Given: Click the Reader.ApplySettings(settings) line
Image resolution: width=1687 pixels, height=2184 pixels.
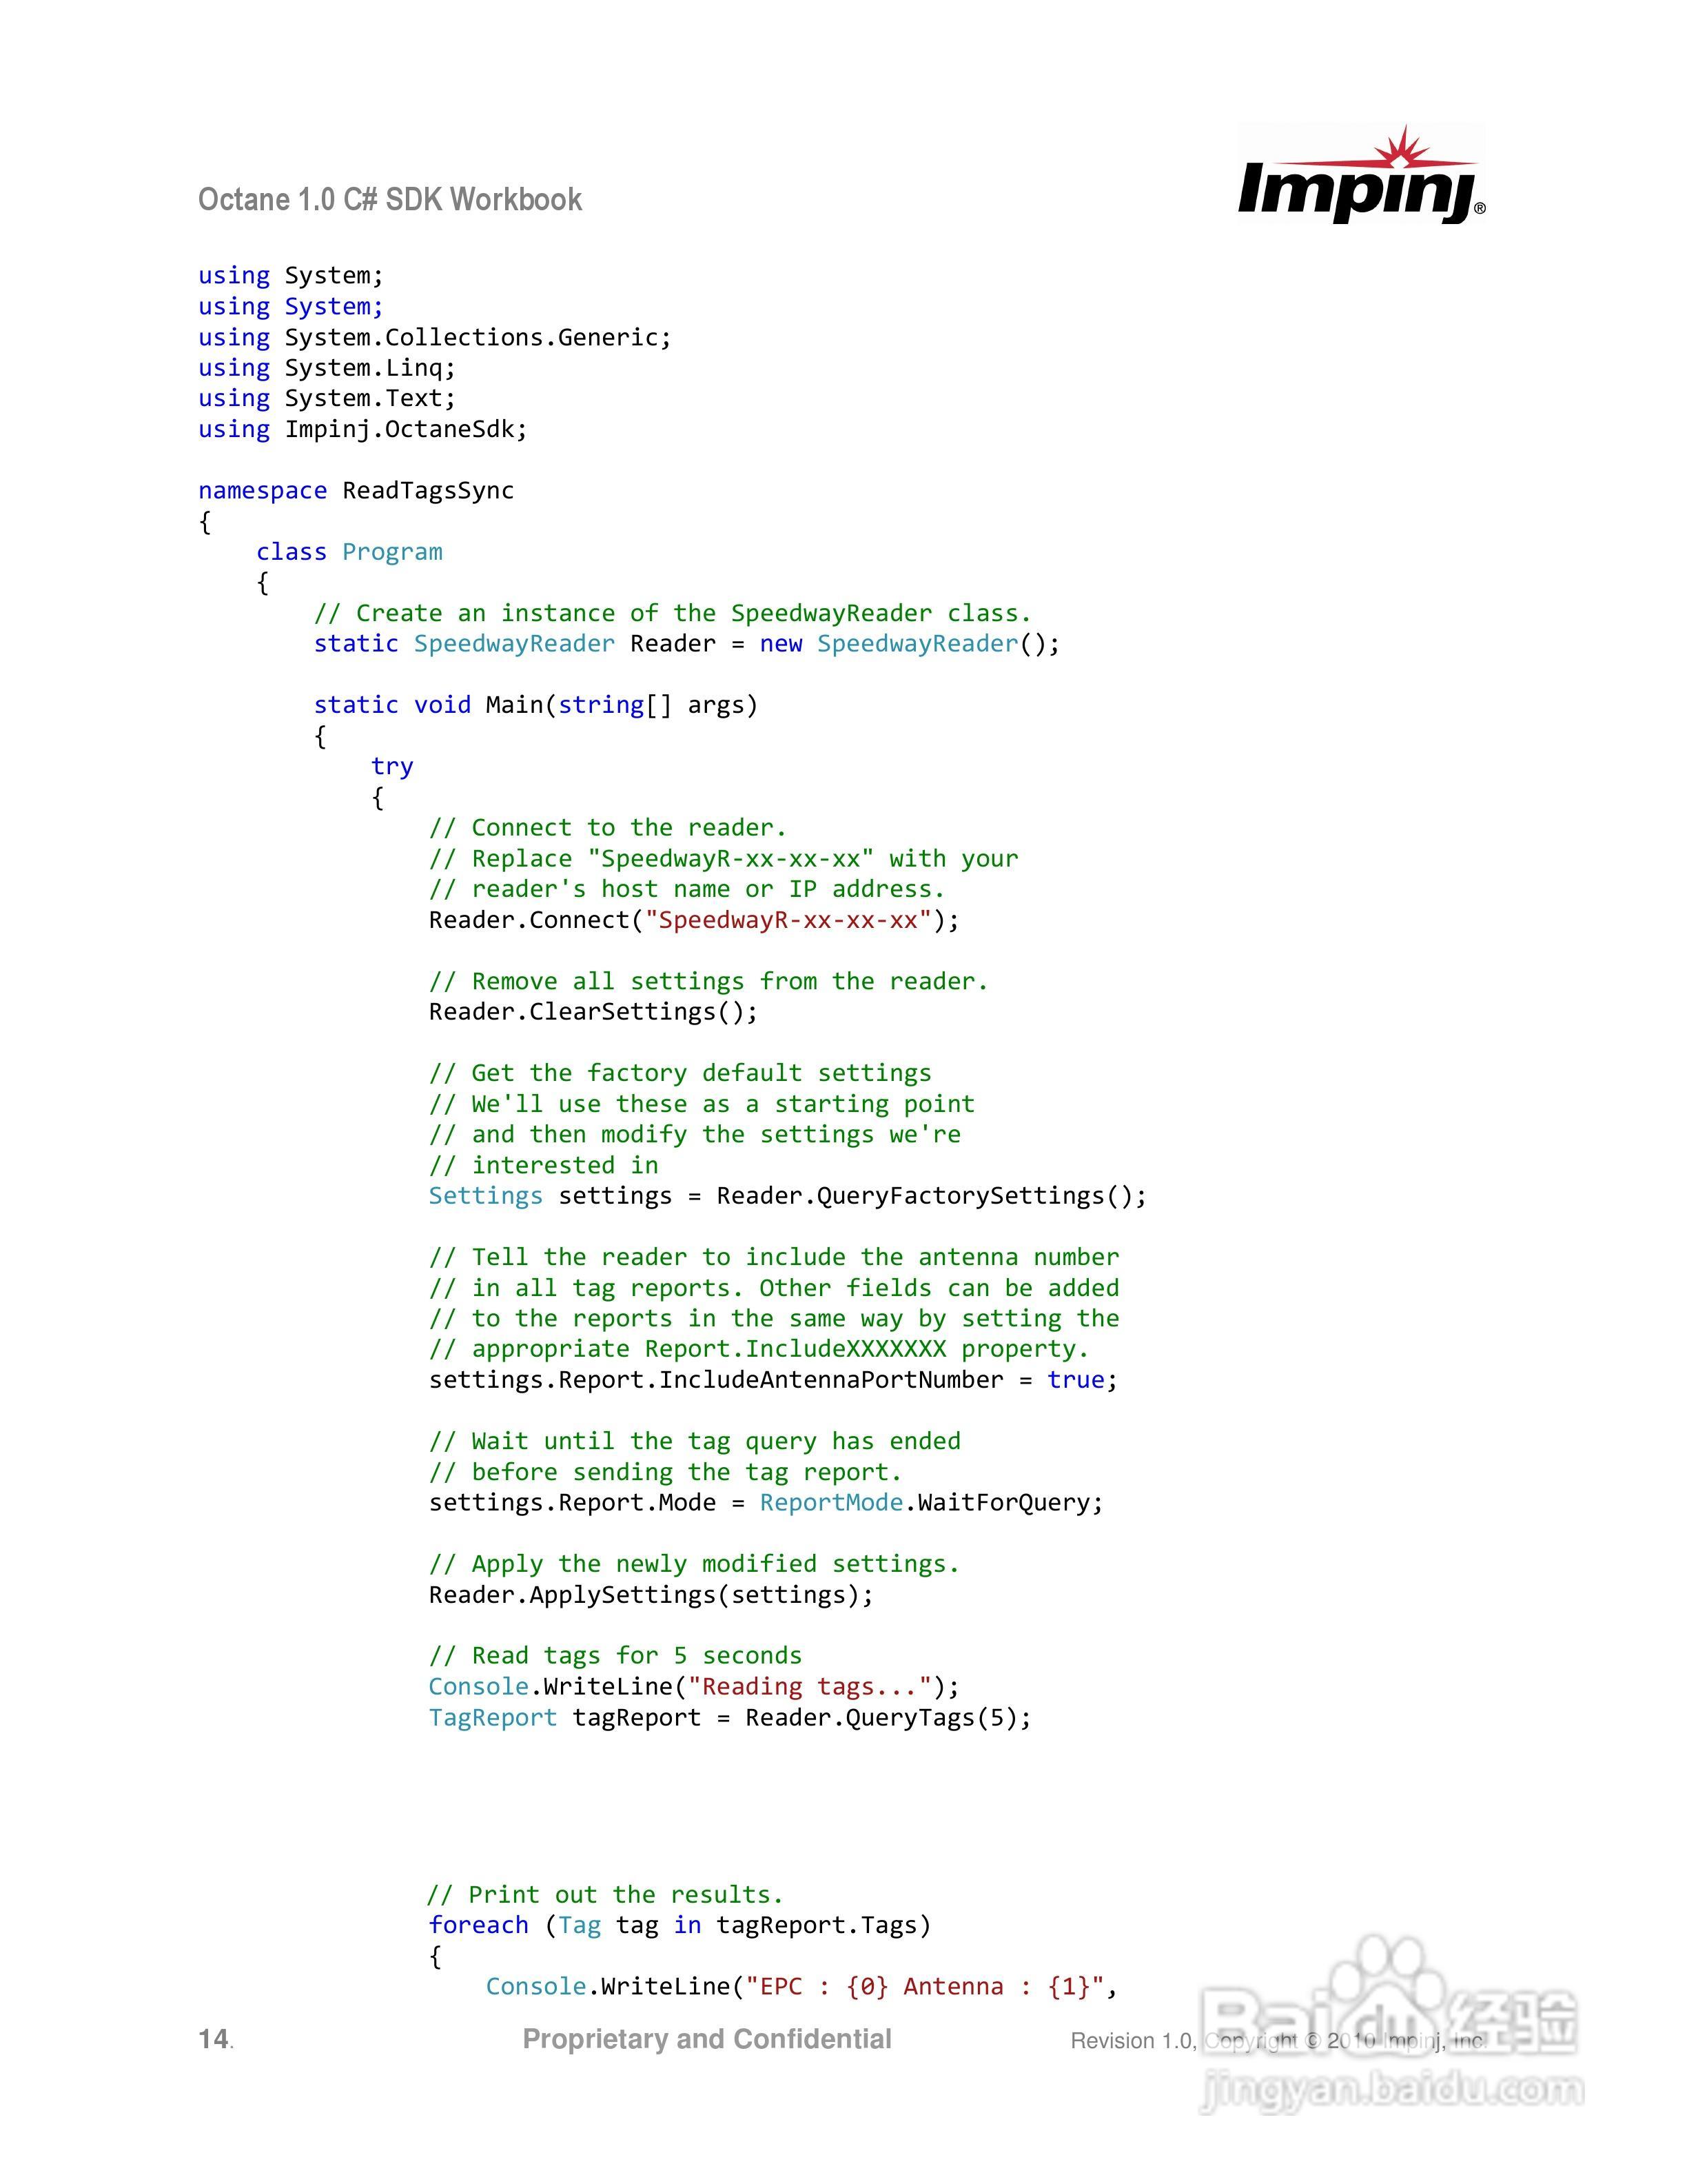Looking at the screenshot, I should [651, 1595].
